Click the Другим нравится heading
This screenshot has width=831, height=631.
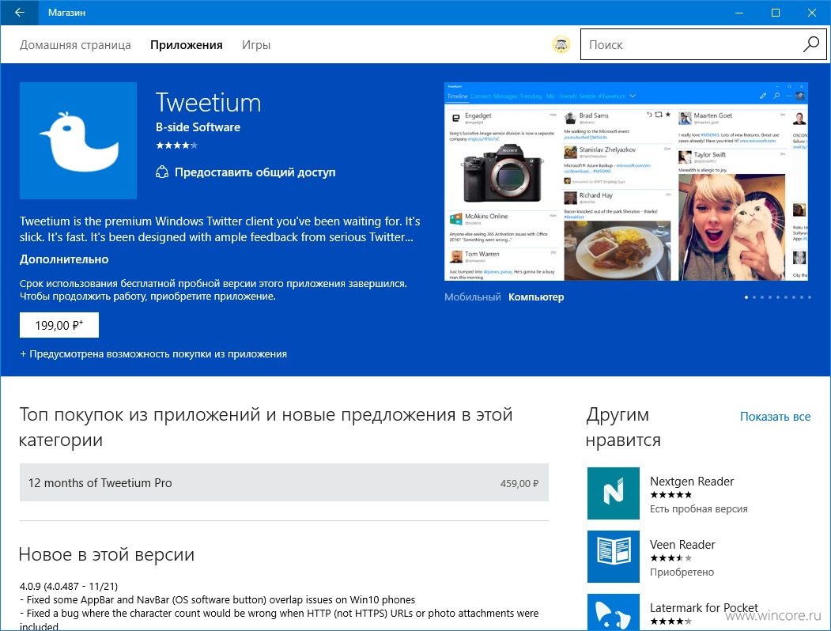tap(623, 427)
